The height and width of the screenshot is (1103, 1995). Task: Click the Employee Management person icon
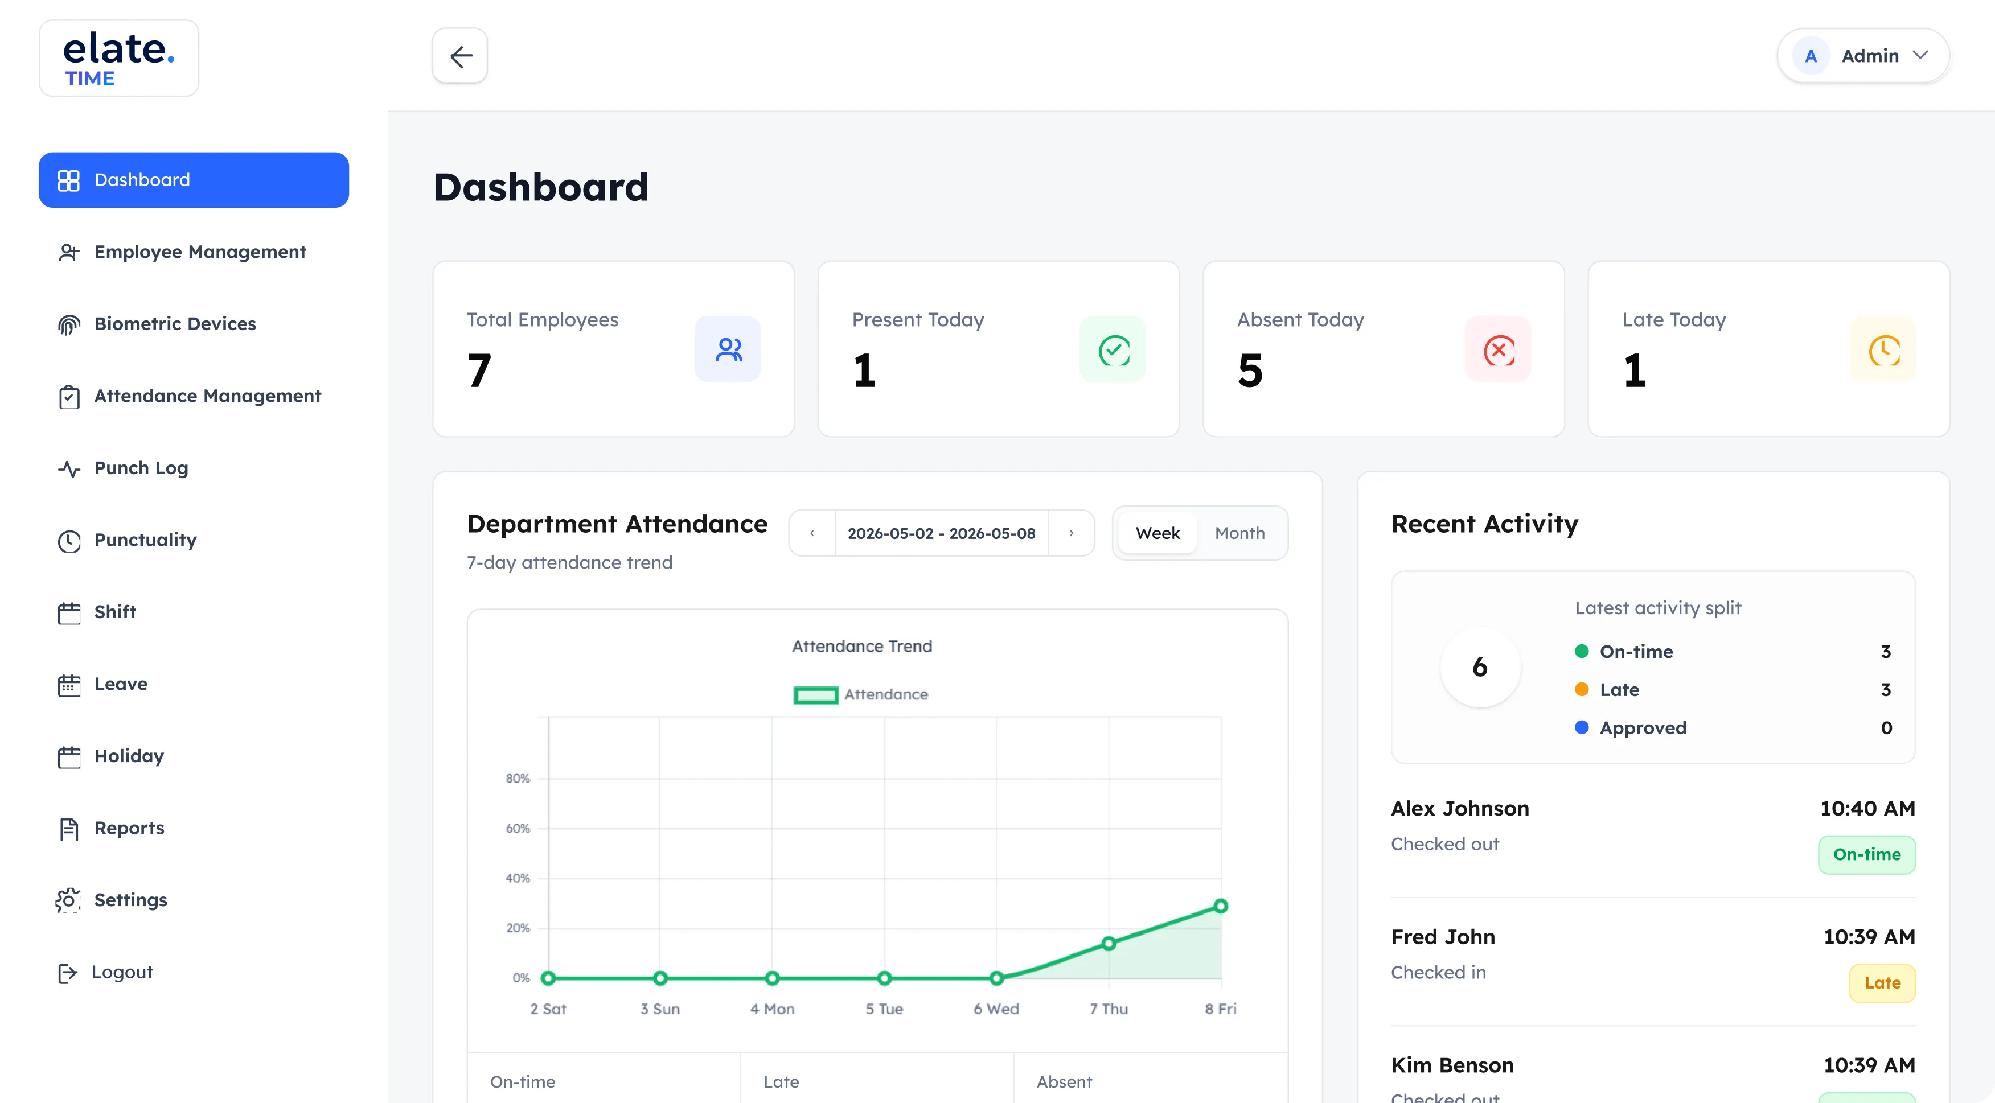click(x=69, y=252)
